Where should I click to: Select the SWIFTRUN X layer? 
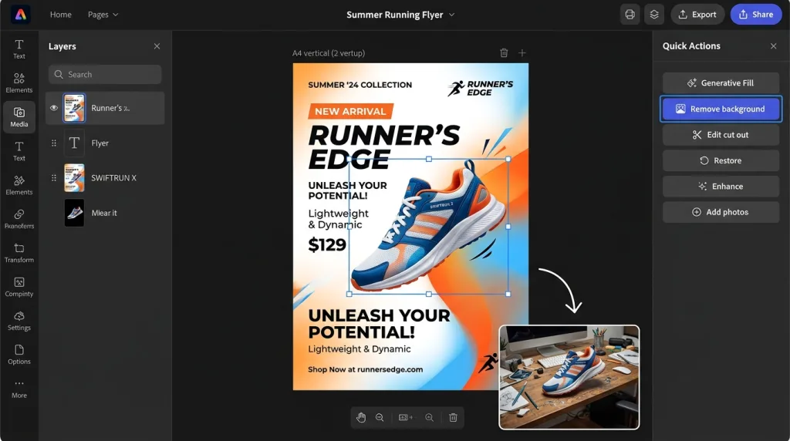click(105, 177)
